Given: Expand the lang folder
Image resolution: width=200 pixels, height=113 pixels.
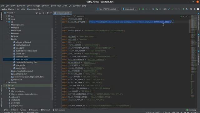Looking at the screenshot, I should 7,19.
